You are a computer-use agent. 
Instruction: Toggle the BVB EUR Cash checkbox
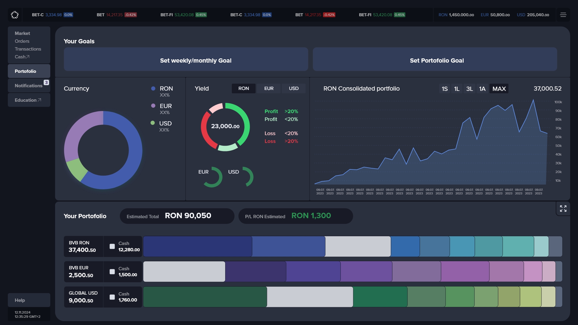(112, 272)
